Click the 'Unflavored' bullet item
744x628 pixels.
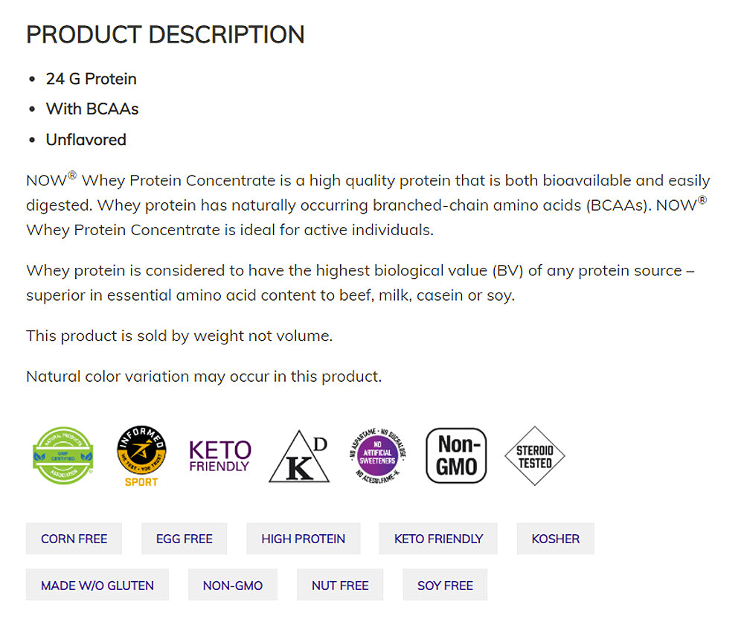point(86,139)
